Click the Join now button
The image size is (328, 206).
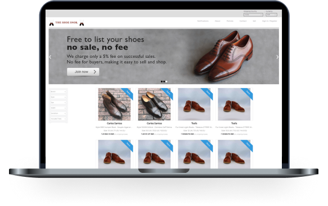tap(83, 72)
